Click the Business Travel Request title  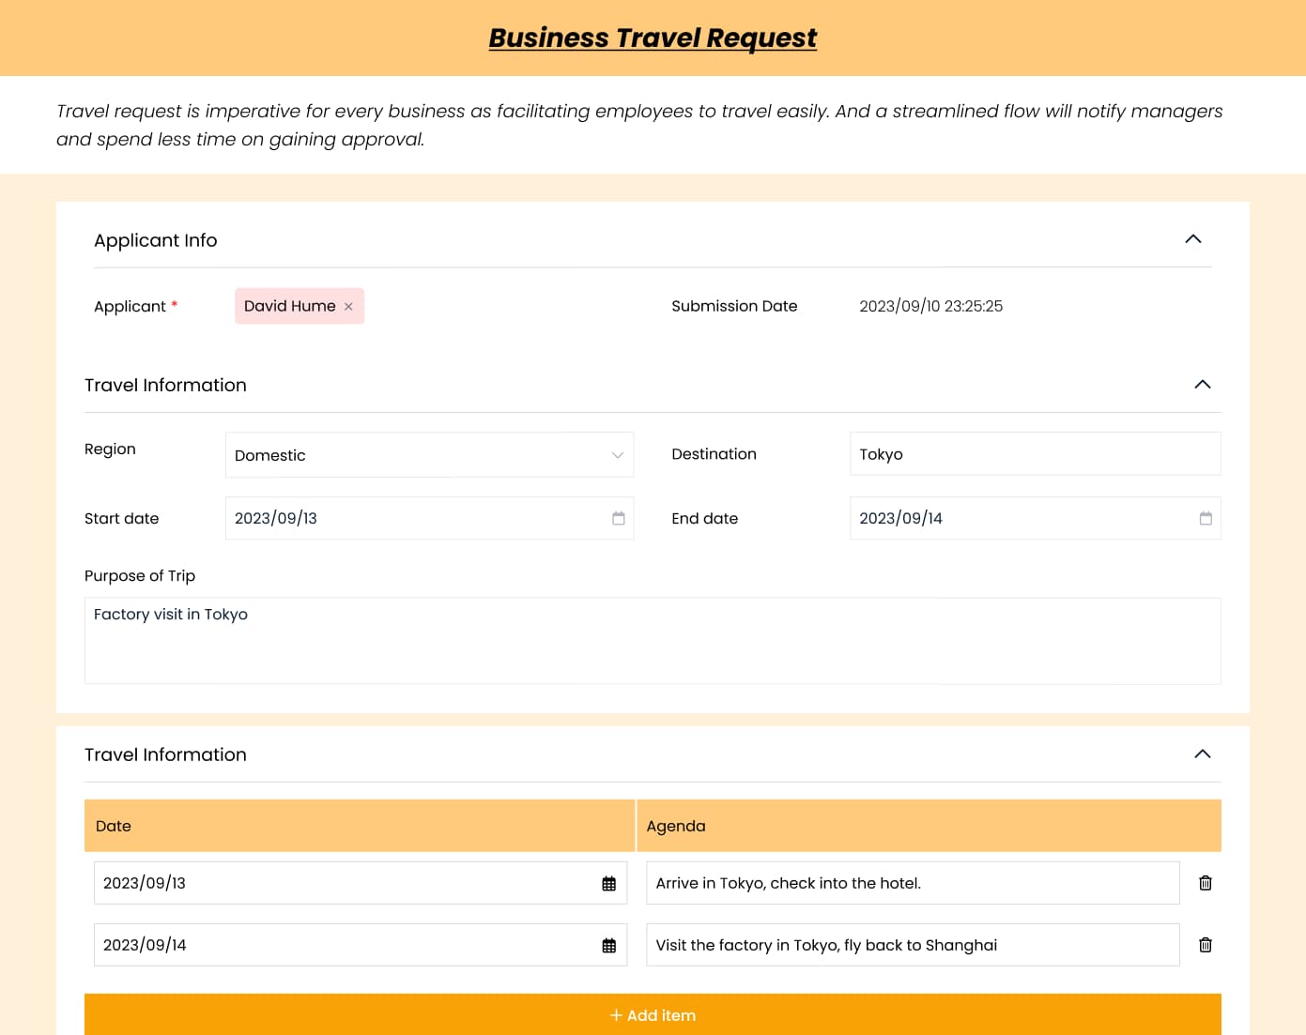click(x=653, y=38)
